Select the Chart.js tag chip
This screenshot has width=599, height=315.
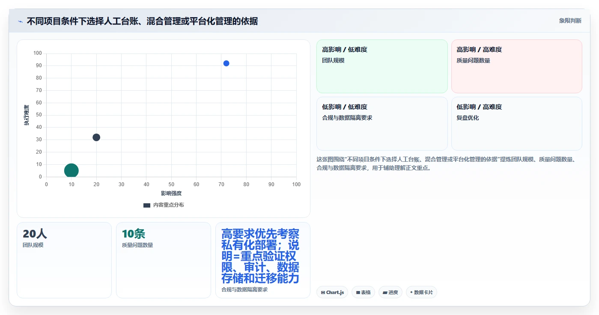(x=332, y=292)
